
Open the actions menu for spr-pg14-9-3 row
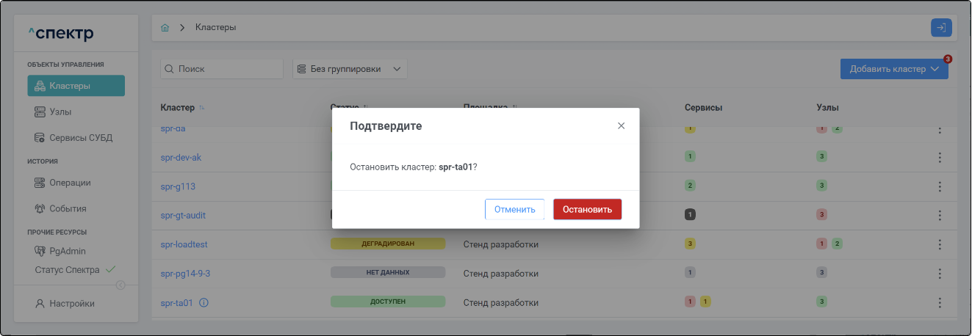click(x=939, y=274)
